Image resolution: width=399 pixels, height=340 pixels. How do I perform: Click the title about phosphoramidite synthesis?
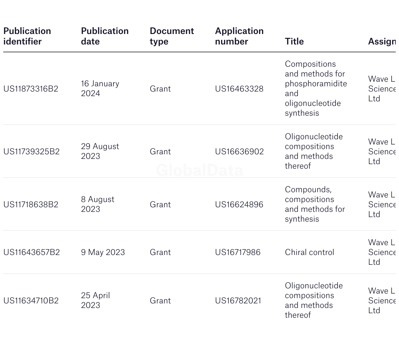click(x=316, y=89)
